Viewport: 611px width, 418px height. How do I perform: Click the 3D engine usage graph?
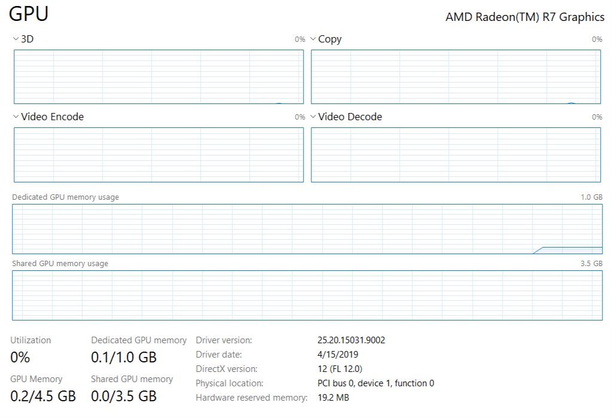pyautogui.click(x=158, y=77)
